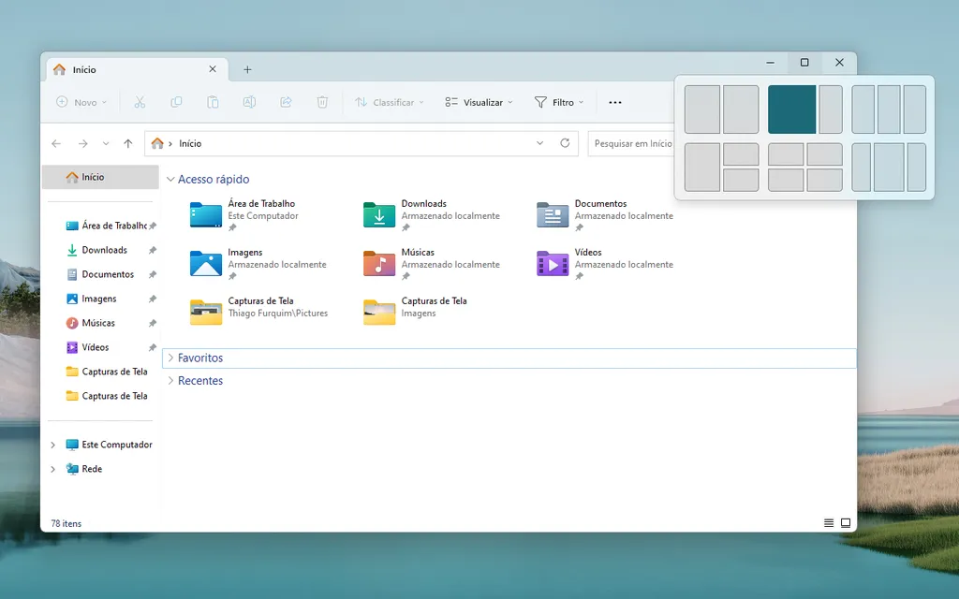Go up one folder level
Image resolution: width=959 pixels, height=599 pixels.
pyautogui.click(x=128, y=143)
